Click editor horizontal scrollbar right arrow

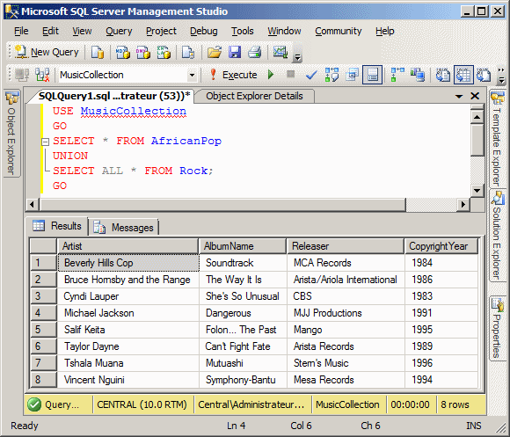tap(463, 205)
